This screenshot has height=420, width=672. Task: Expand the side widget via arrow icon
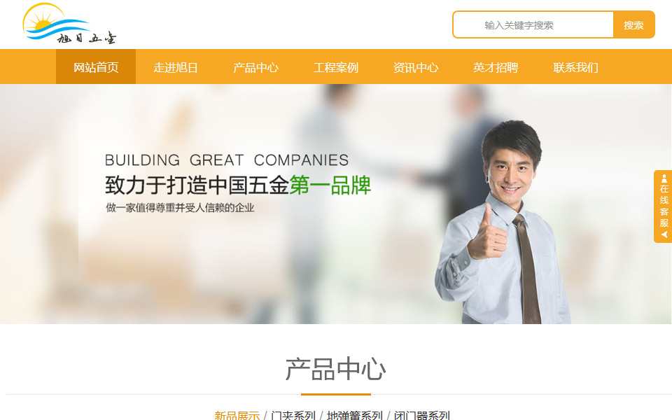[664, 234]
